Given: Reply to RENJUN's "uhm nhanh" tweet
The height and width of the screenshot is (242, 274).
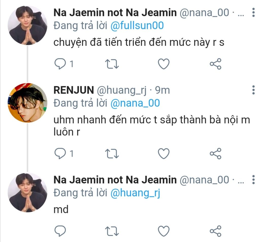Looking at the screenshot, I should (x=60, y=154).
